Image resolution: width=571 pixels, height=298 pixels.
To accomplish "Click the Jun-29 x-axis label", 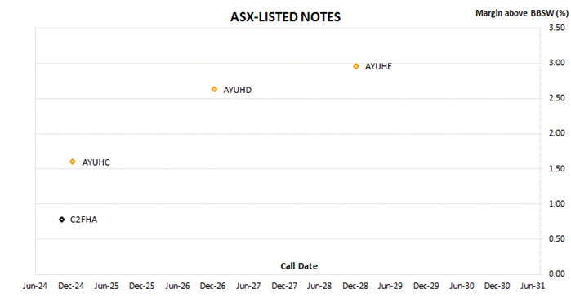I will click(390, 287).
